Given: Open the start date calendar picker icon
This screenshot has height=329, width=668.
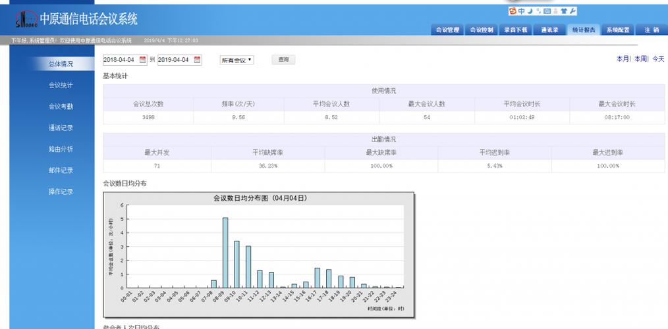Looking at the screenshot, I should click(143, 60).
